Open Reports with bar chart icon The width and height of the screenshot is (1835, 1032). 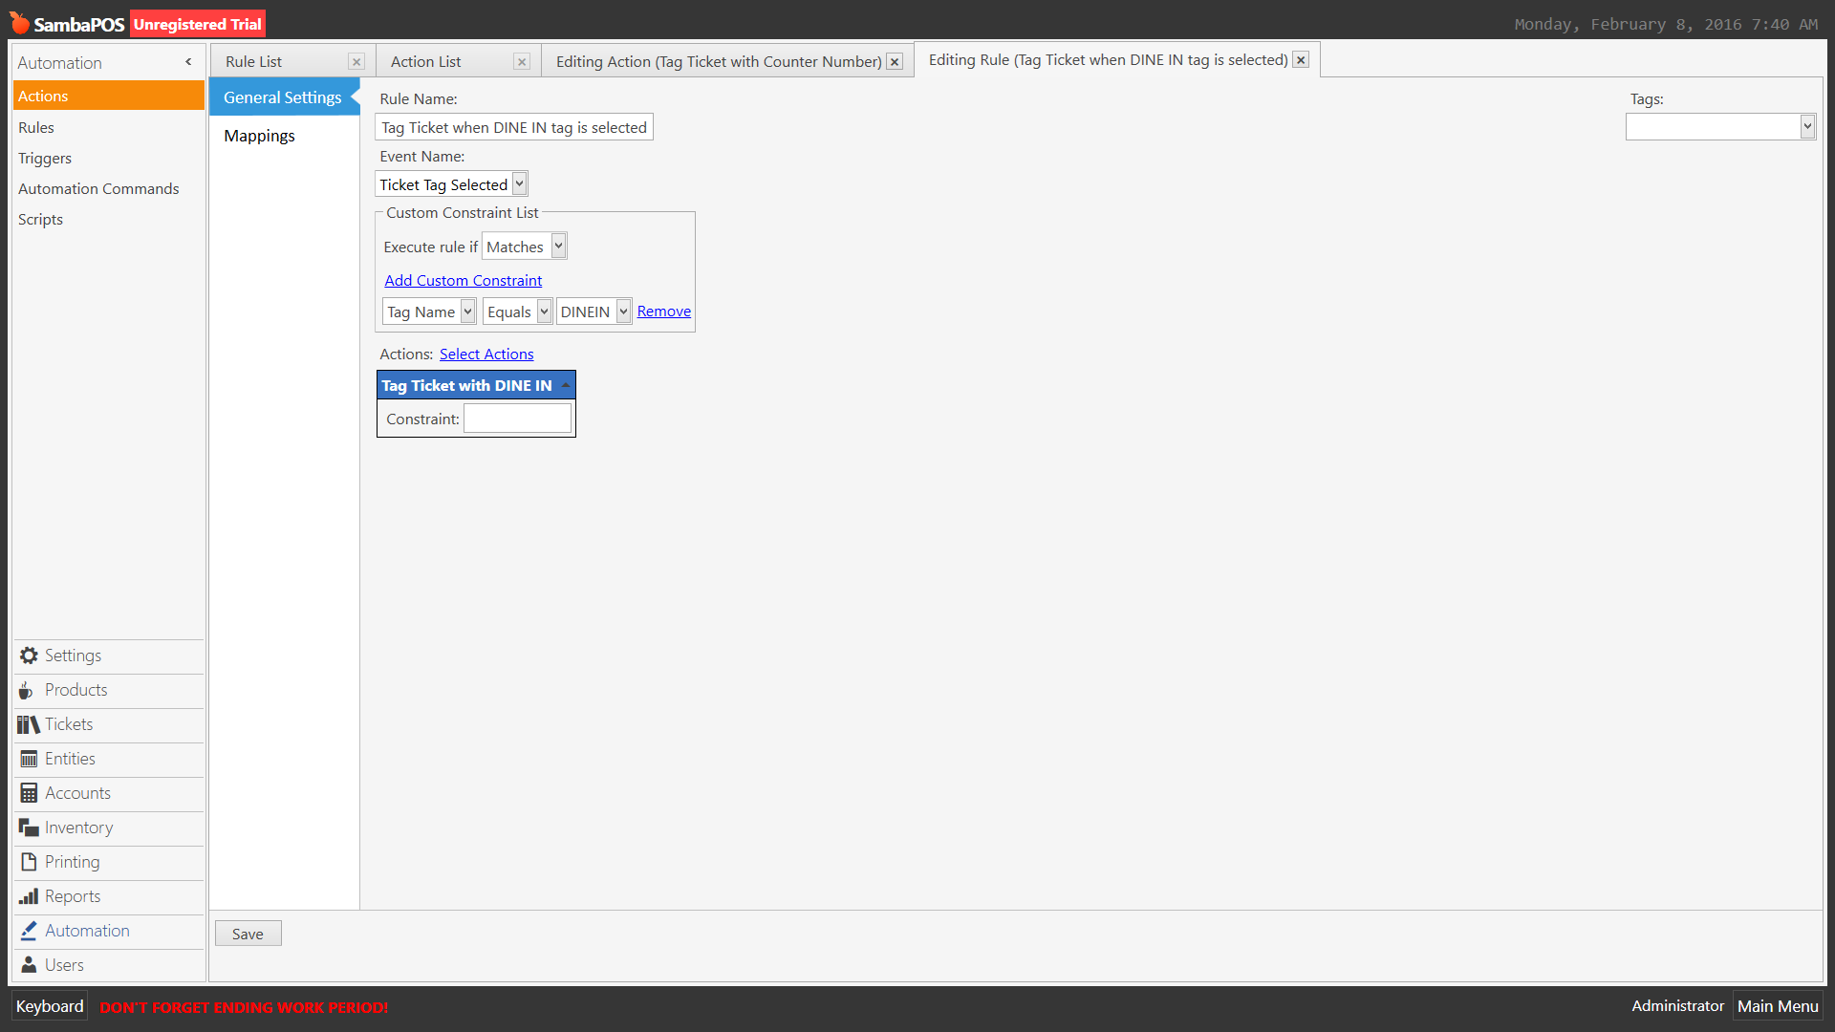(x=29, y=896)
